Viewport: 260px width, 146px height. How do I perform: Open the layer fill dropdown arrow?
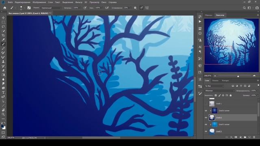258,95
